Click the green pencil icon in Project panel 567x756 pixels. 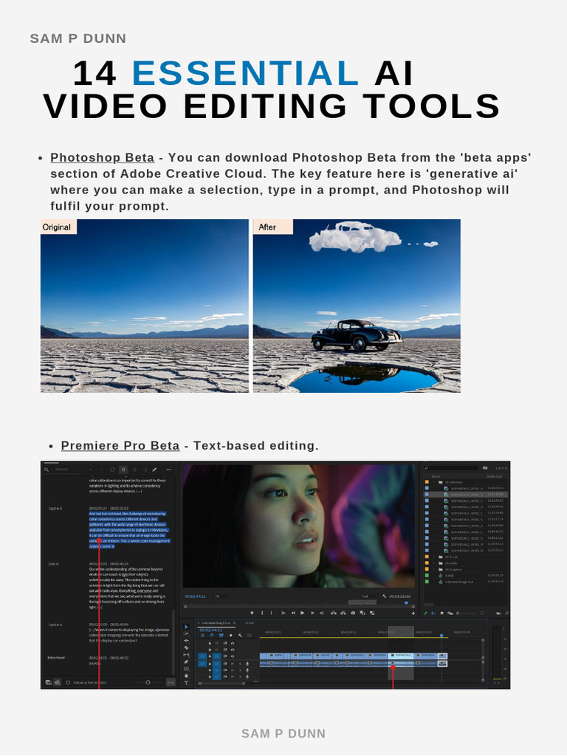426,613
